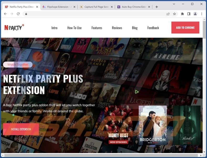207x158 pixels.
Task: Select the Netflix Party Plus tab
Action: pyautogui.click(x=22, y=7)
